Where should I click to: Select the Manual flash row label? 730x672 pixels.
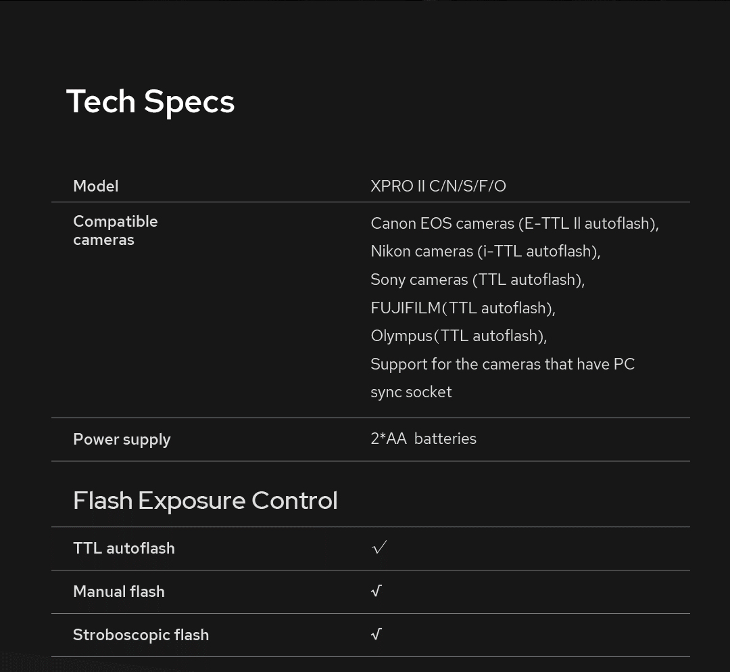[x=118, y=591]
